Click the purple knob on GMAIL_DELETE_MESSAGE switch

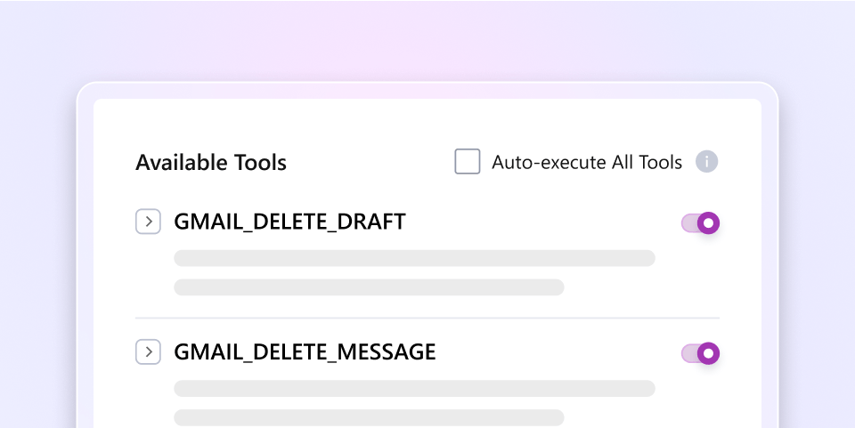(708, 353)
